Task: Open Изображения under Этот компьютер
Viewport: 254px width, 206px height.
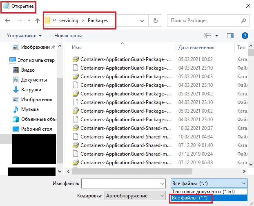Action: (x=33, y=100)
